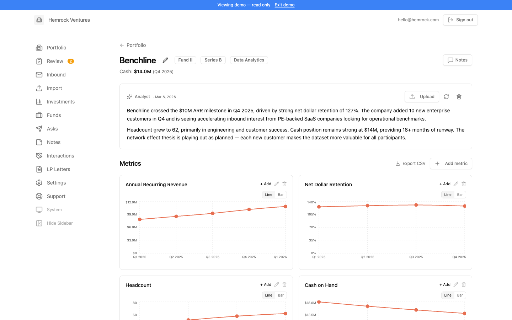This screenshot has width=512, height=320.
Task: Switch Net Dollar Retention chart to Bar
Action: click(x=460, y=194)
